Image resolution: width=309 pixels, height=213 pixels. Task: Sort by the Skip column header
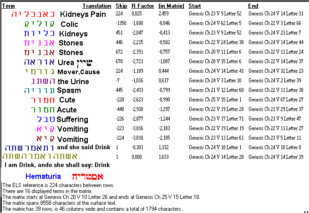[120, 6]
